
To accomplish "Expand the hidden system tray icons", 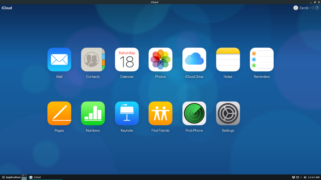I will [301, 177].
